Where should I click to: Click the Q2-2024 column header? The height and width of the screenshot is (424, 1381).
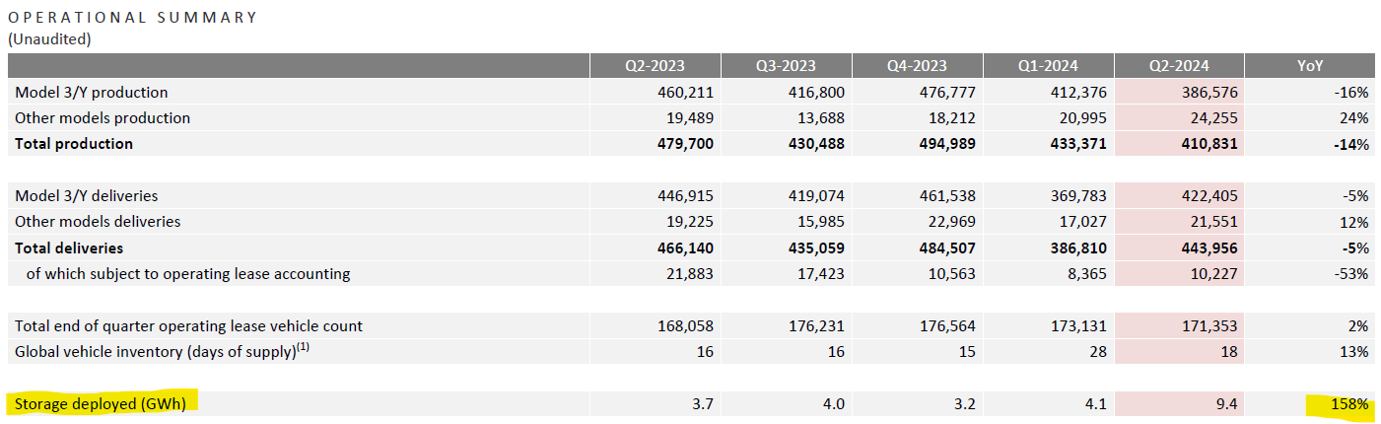click(1179, 66)
